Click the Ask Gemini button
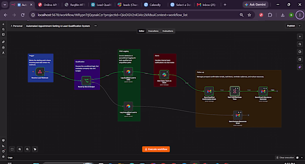This screenshot has height=164, width=305. [255, 5]
